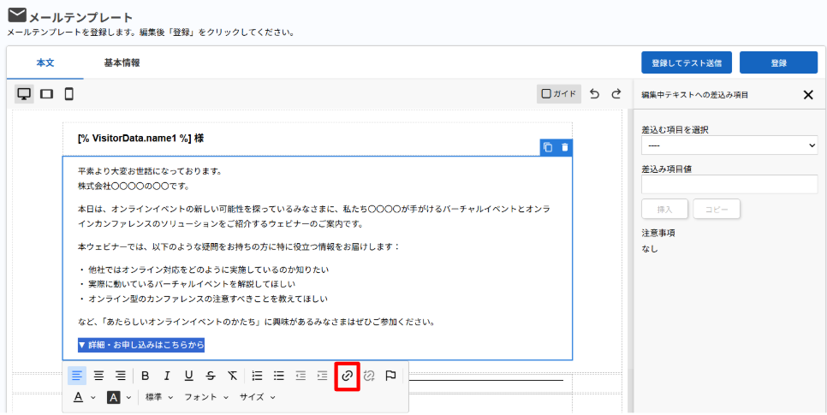This screenshot has height=415, width=827.
Task: Toggle bold formatting
Action: click(x=146, y=376)
